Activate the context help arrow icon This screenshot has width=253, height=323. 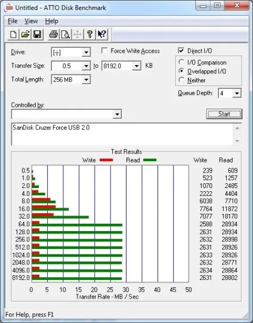click(101, 34)
